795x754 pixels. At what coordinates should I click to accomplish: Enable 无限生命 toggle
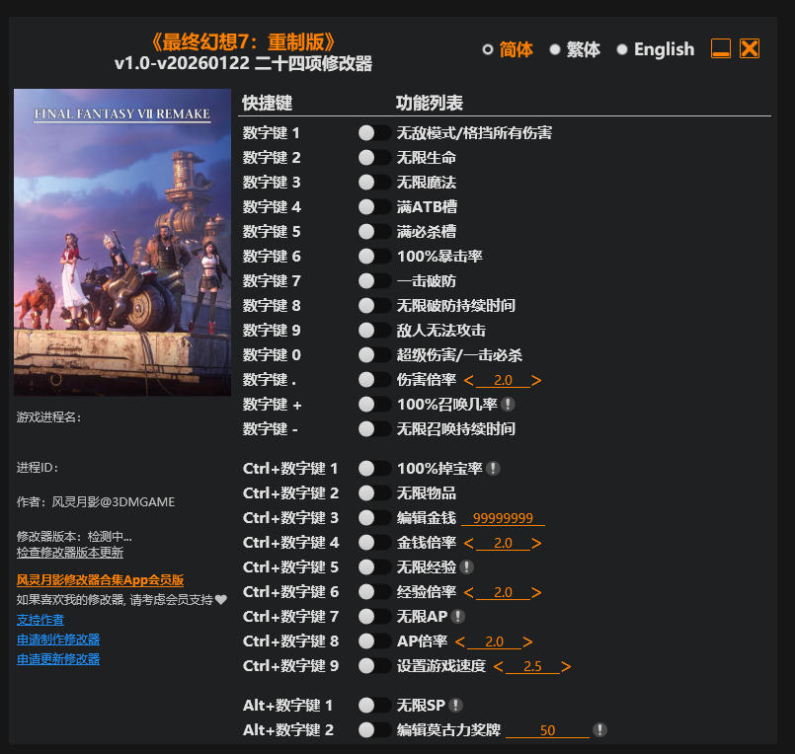click(374, 158)
